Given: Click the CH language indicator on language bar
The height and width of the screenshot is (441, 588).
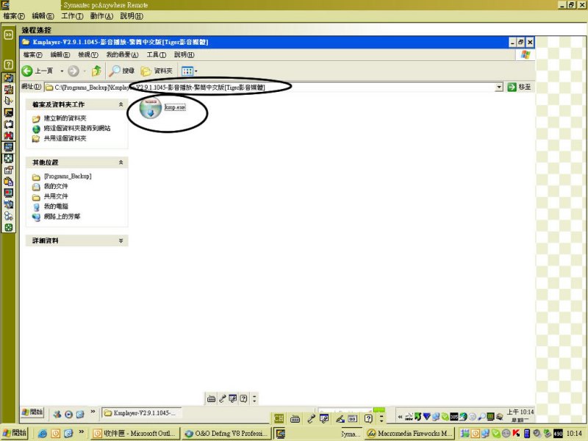Looking at the screenshot, I should click(279, 418).
